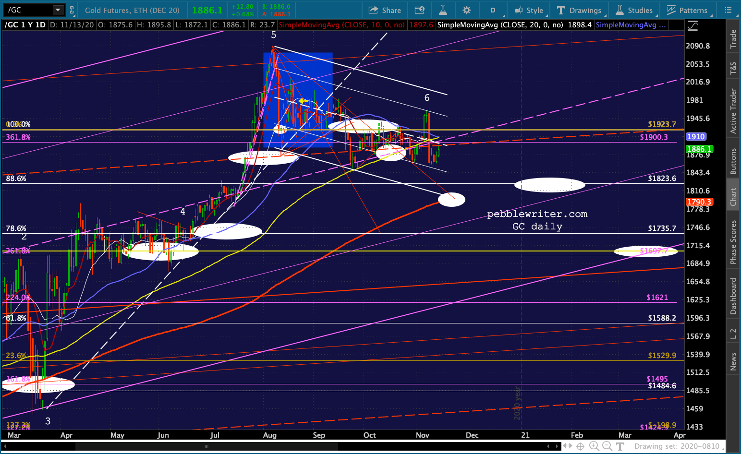This screenshot has height=454, width=741.
Task: Click the blue 1910 price bubble
Action: point(696,137)
